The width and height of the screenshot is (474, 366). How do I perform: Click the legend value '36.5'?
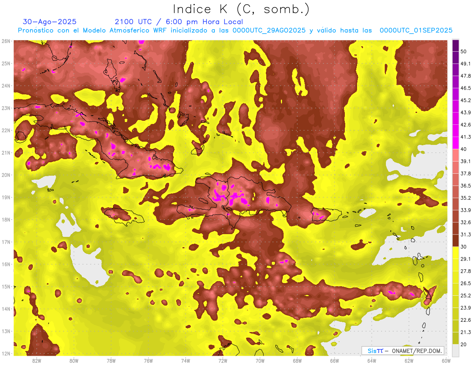tap(465, 186)
